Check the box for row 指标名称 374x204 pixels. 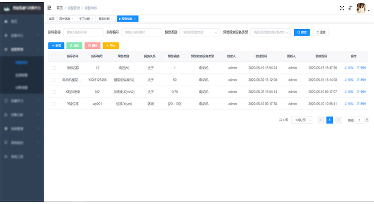(54, 68)
